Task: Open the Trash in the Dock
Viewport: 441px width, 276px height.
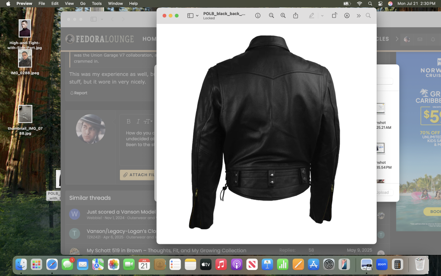Action: pos(420,264)
